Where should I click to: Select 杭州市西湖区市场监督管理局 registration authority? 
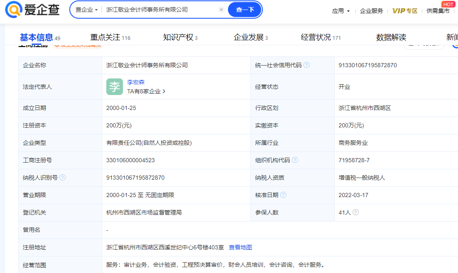pos(144,212)
